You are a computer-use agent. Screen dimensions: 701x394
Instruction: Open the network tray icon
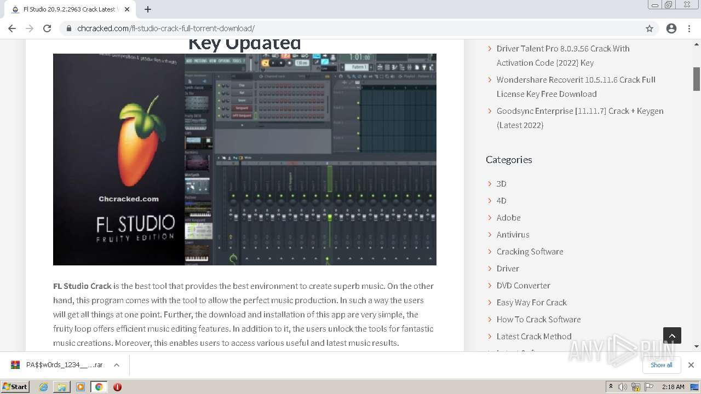[636, 387]
